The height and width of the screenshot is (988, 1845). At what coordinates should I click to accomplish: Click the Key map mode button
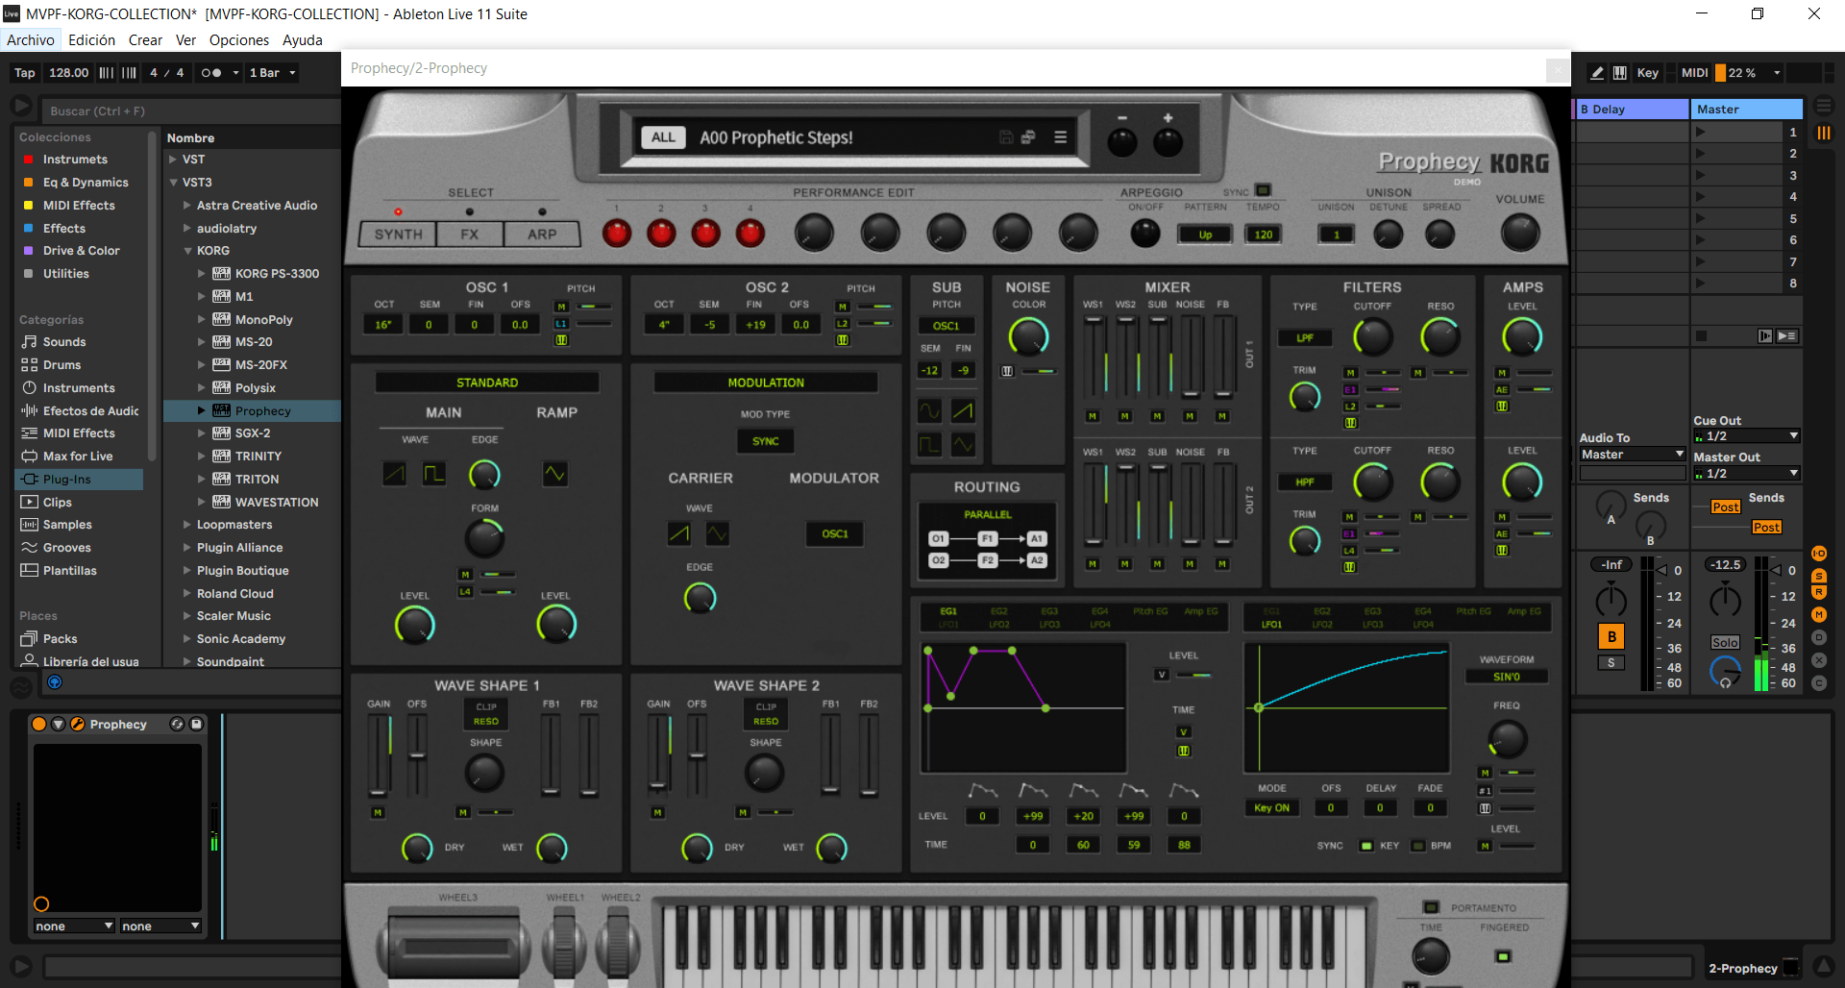tap(1648, 72)
